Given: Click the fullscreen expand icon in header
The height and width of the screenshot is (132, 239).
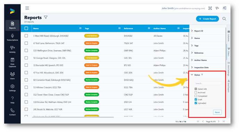Looking at the screenshot, I should [x=210, y=8].
